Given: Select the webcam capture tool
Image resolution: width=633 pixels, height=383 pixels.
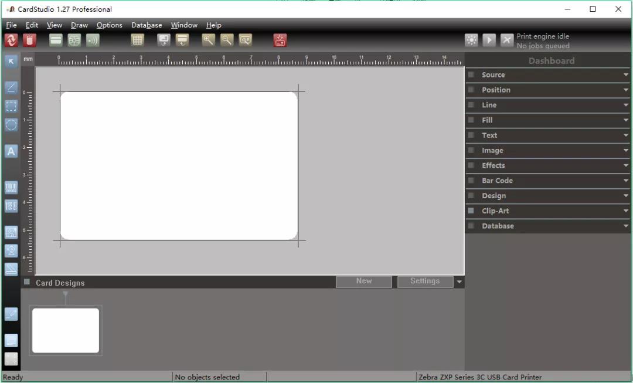Looking at the screenshot, I should tap(11, 251).
